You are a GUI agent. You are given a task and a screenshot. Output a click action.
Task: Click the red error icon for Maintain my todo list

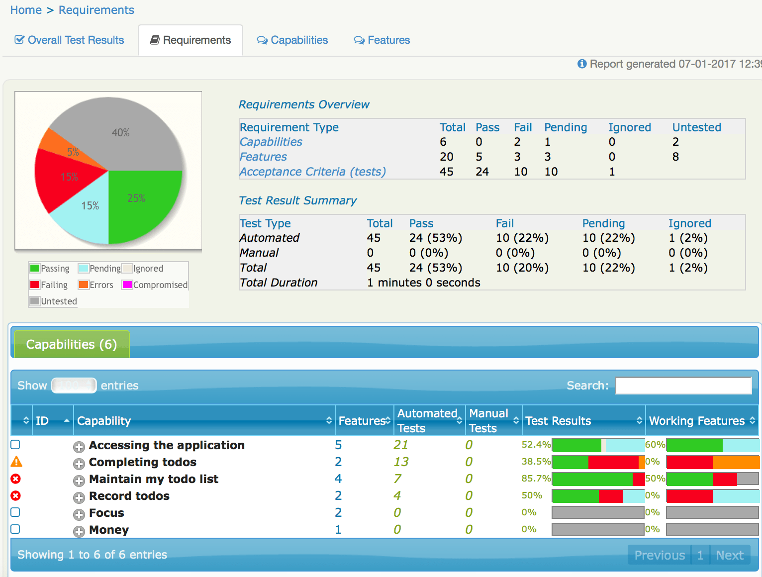[16, 479]
